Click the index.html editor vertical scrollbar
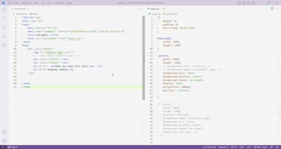 point(143,58)
